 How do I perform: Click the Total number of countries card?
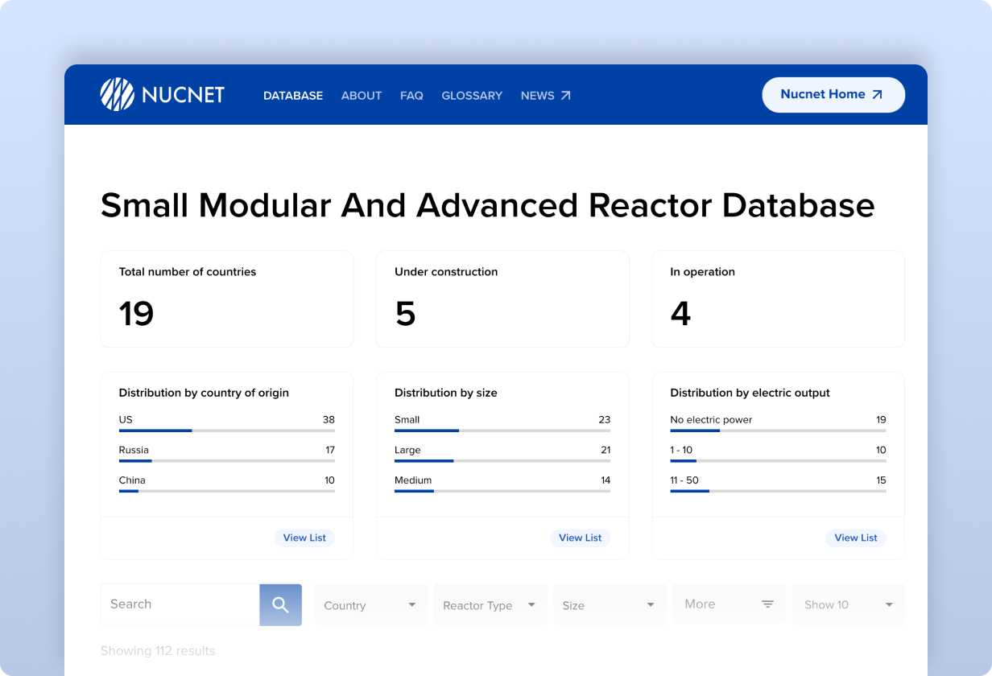[227, 299]
